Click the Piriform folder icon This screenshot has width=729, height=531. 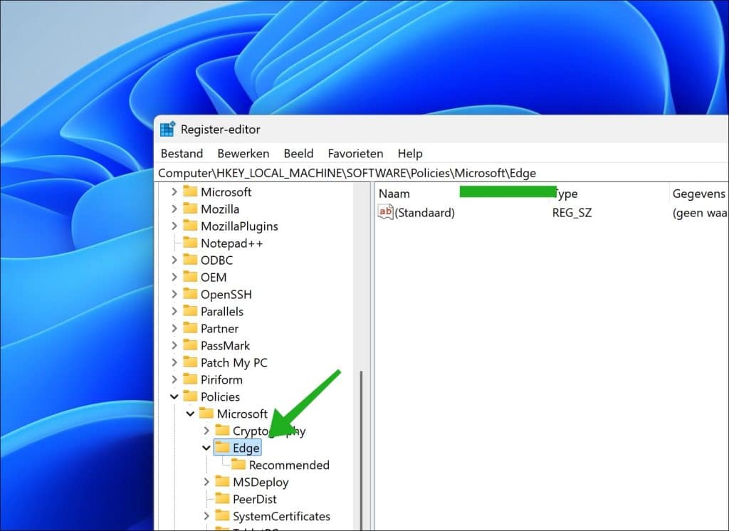[x=190, y=379]
